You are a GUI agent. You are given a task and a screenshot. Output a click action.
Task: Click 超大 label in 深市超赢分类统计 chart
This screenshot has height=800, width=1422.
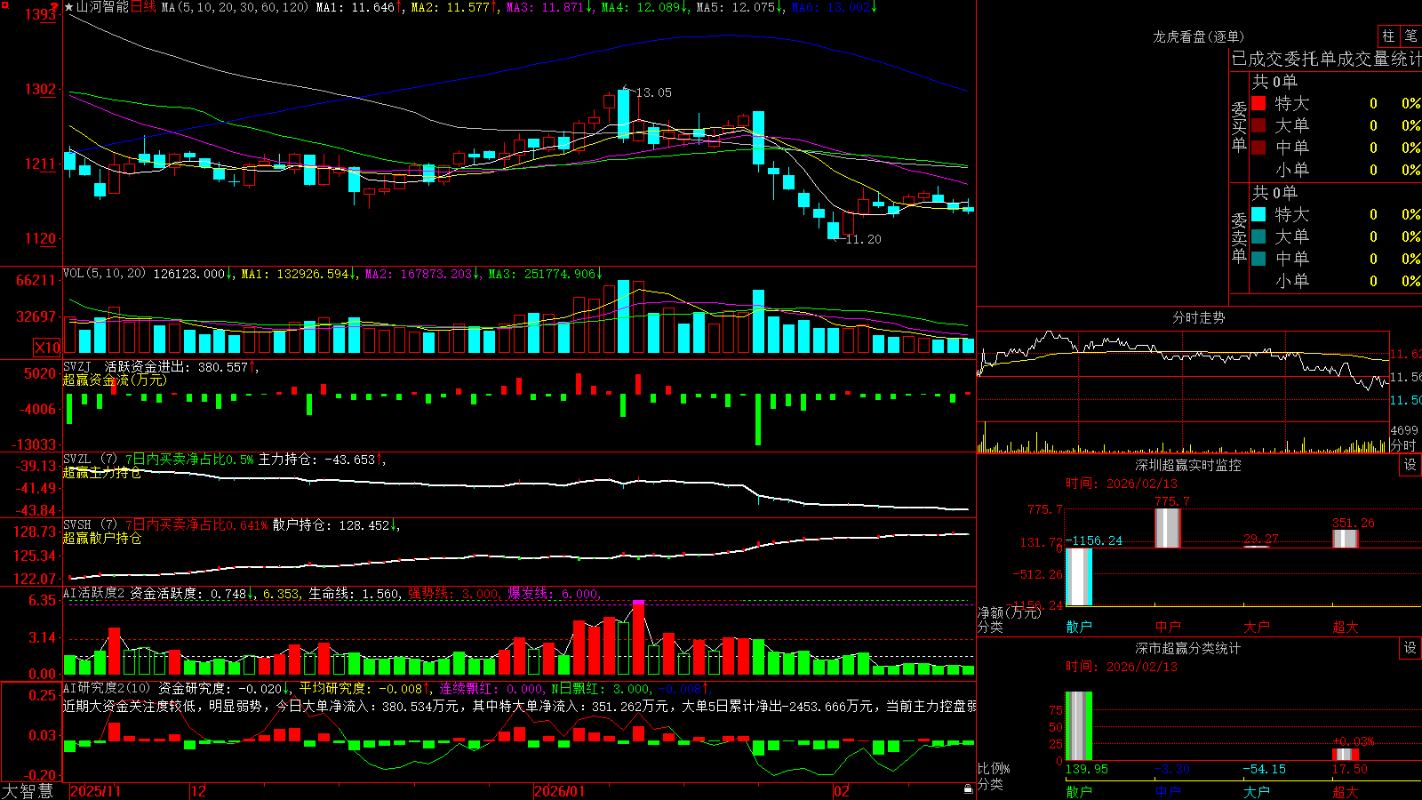[1346, 791]
